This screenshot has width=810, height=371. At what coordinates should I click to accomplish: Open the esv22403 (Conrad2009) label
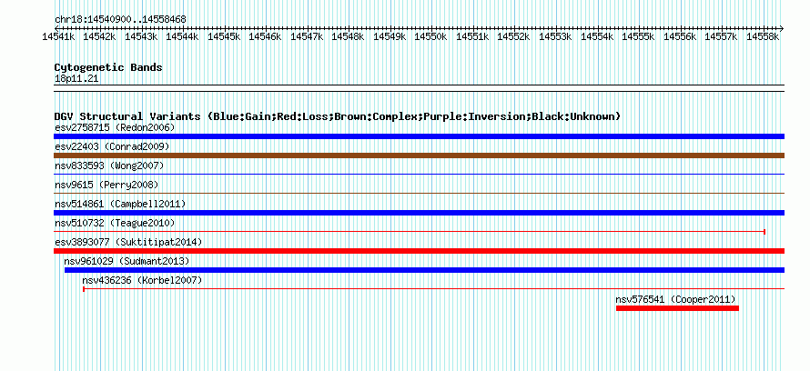click(x=112, y=146)
